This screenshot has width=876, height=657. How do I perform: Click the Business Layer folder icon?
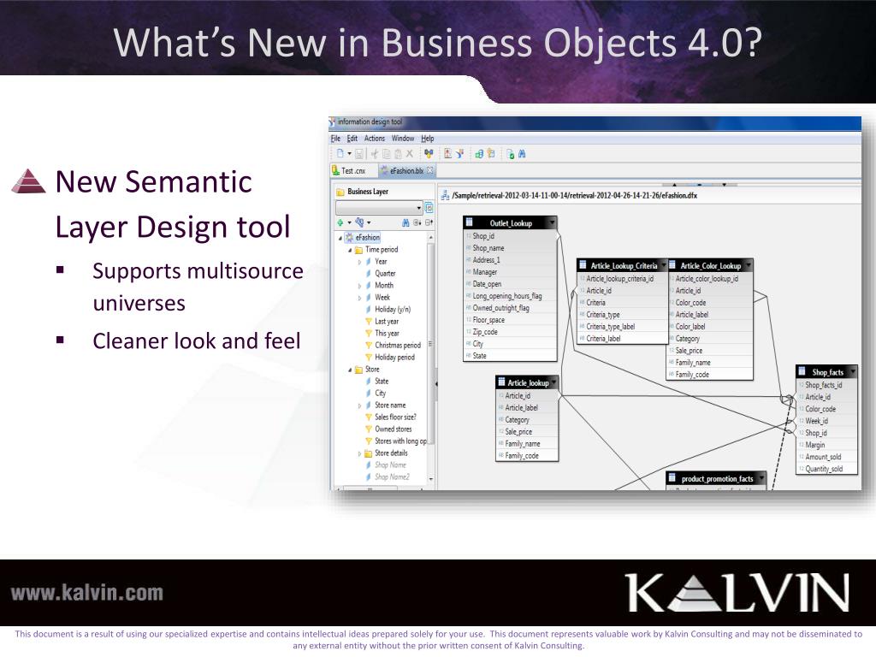point(340,192)
